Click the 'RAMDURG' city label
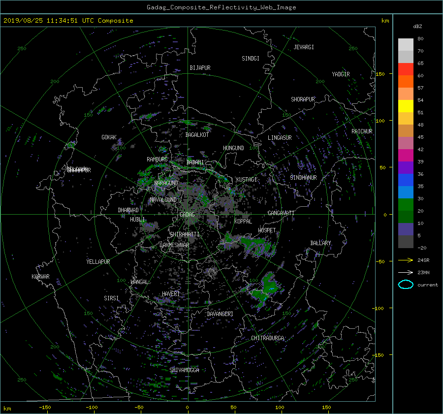Image resolution: width=443 pixels, height=414 pixels. (x=157, y=159)
